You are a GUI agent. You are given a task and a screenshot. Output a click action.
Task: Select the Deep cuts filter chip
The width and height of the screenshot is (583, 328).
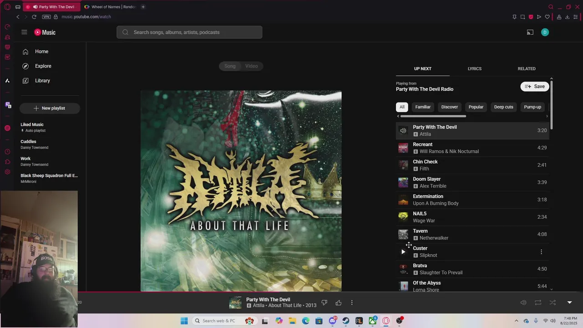(x=504, y=107)
